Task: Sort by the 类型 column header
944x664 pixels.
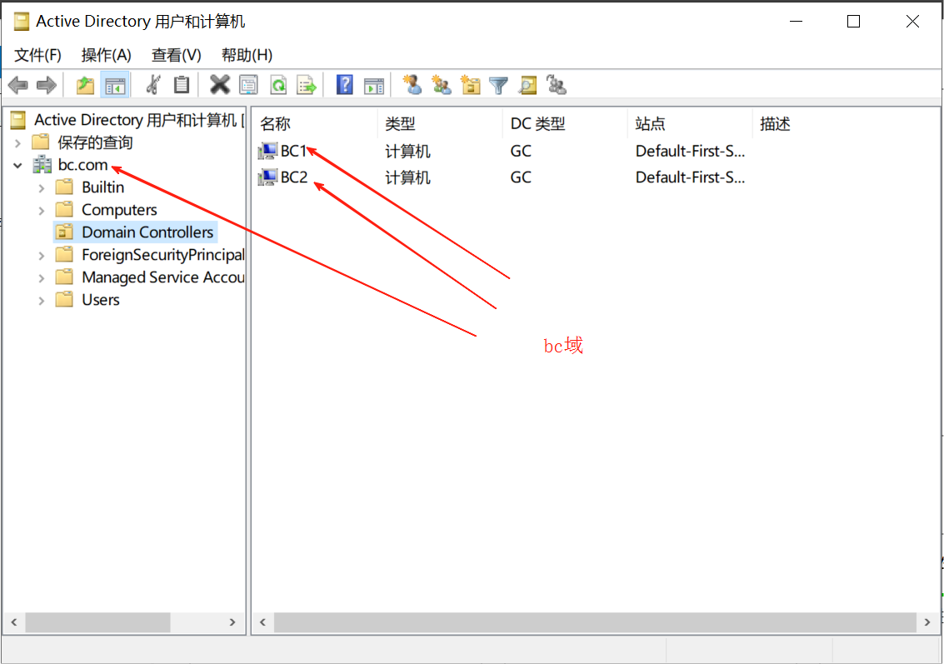Action: coord(440,124)
